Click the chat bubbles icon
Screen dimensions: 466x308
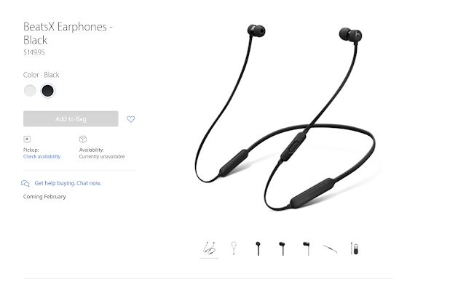(25, 183)
